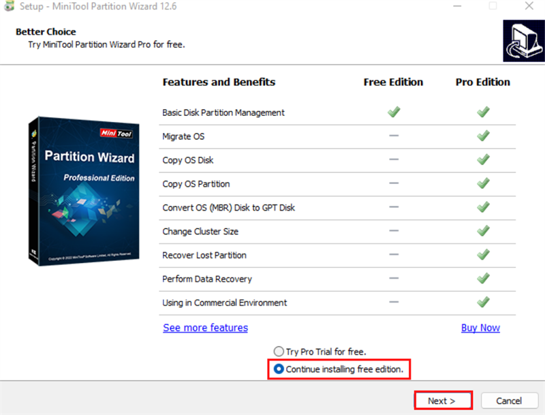This screenshot has width=545, height=415.
Task: Click the Pro Edition checkmark for Copy OS Disk
Action: 483,159
